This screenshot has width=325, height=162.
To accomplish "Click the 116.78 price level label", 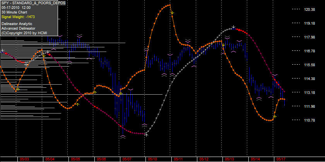I will [x=310, y=51].
